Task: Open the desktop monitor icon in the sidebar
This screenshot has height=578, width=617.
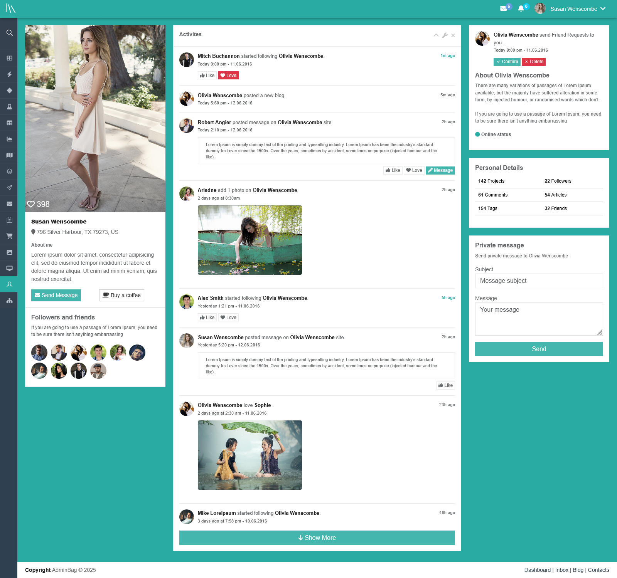Action: tap(10, 269)
